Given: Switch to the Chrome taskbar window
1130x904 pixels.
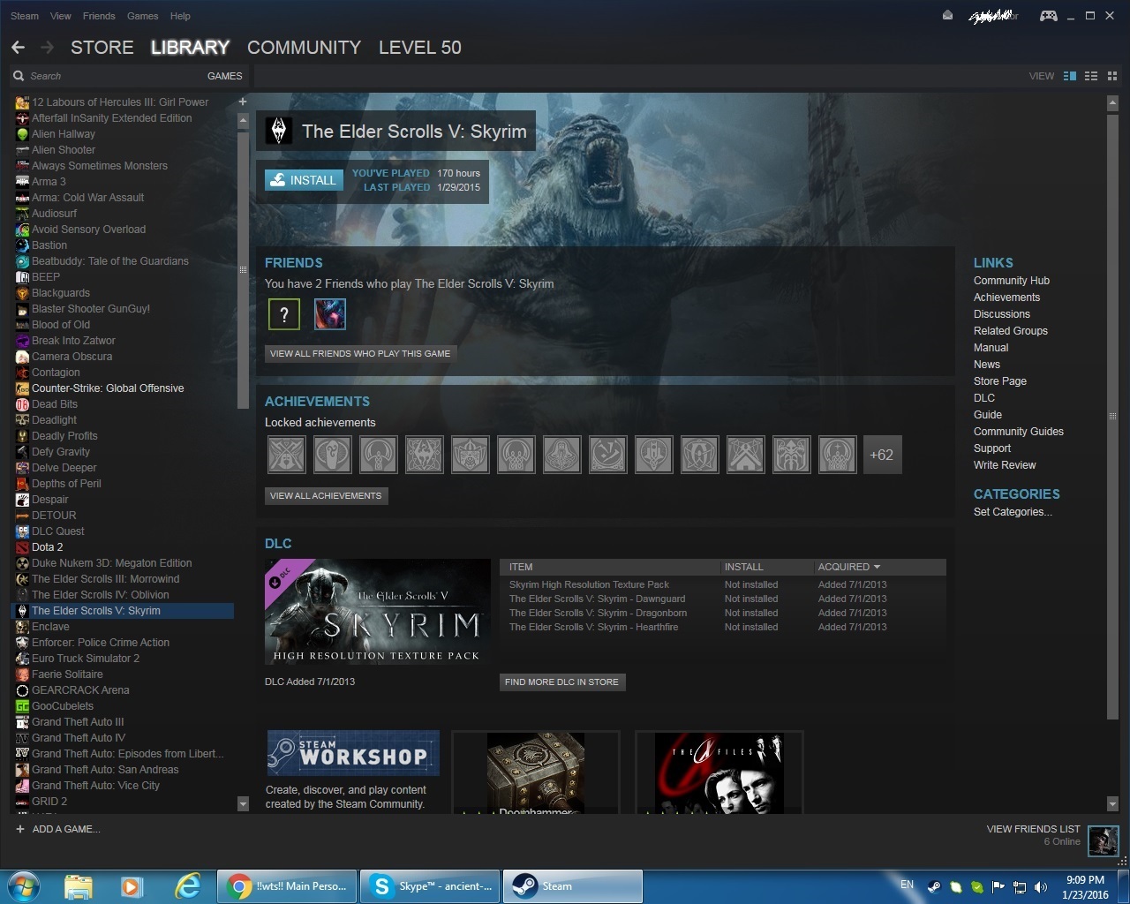Looking at the screenshot, I should click(x=287, y=885).
